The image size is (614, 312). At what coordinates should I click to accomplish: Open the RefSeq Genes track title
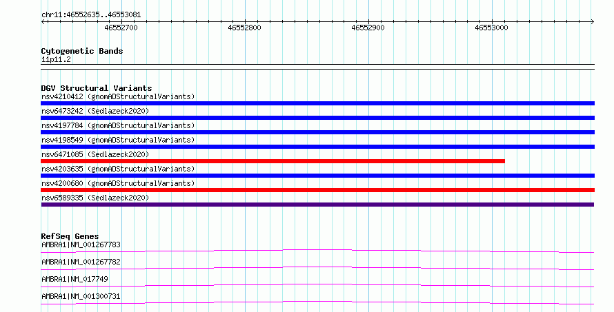[70, 236]
